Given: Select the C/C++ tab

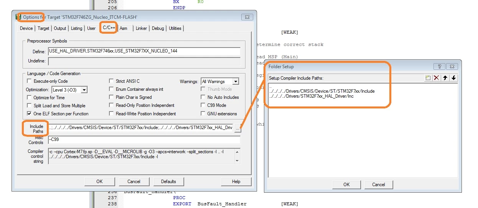Looking at the screenshot, I should [x=109, y=28].
